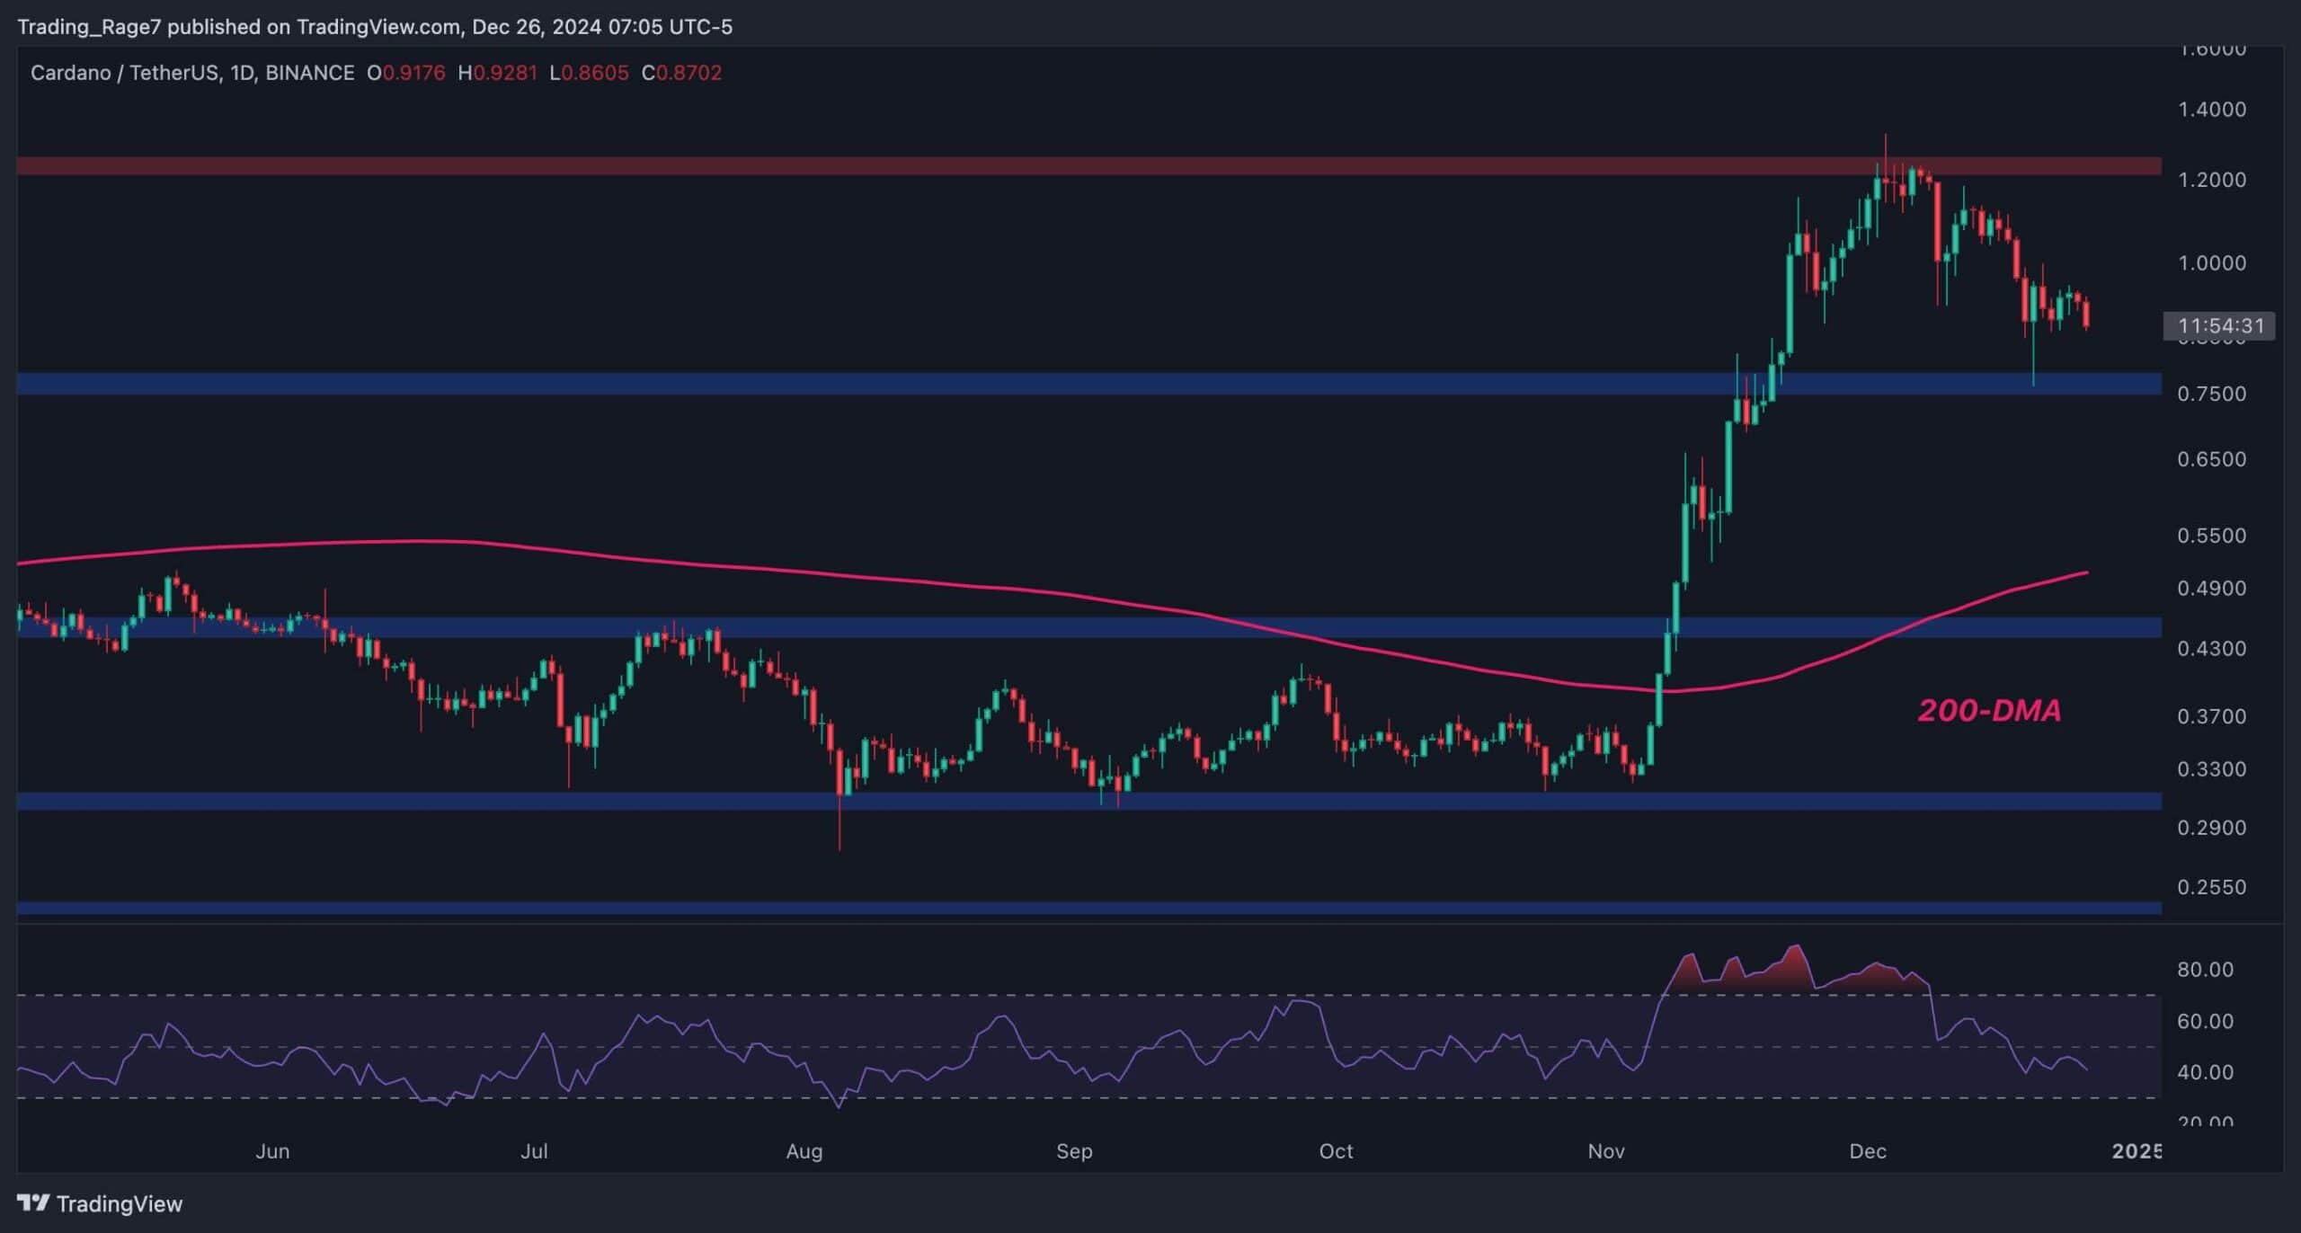Click the Aug label on time axis
The height and width of the screenshot is (1233, 2301).
click(x=804, y=1151)
